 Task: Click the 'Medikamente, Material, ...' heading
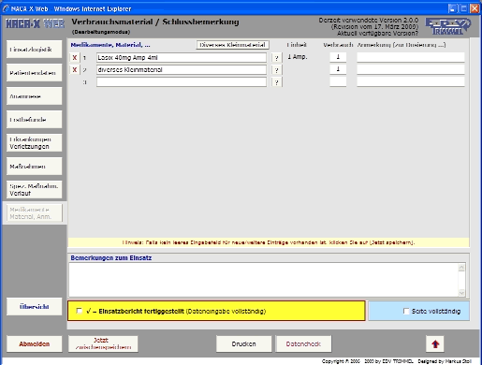pos(110,45)
